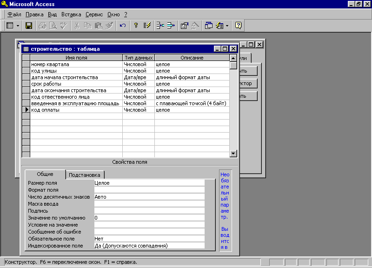The image size is (372, 268).
Task: Click field grid scroll up arrow
Action: coord(233,58)
